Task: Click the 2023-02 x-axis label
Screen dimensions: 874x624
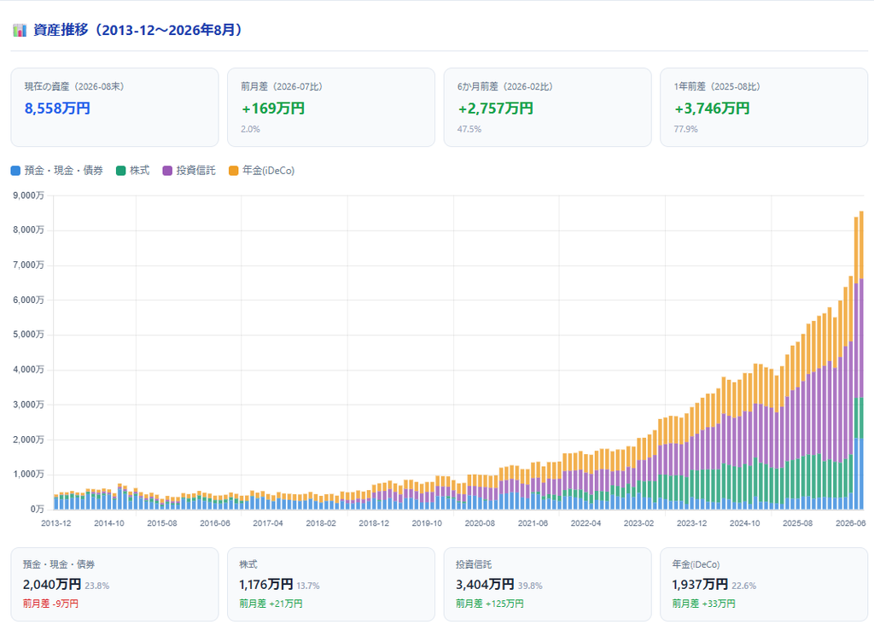Action: [638, 523]
